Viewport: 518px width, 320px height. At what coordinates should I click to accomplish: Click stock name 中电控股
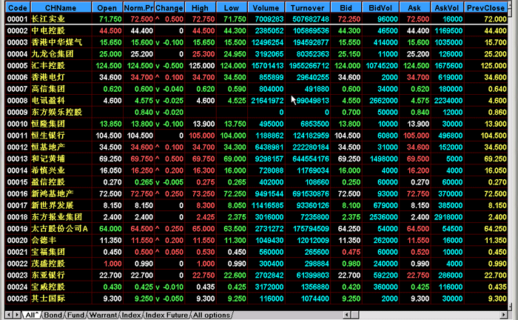(x=48, y=31)
